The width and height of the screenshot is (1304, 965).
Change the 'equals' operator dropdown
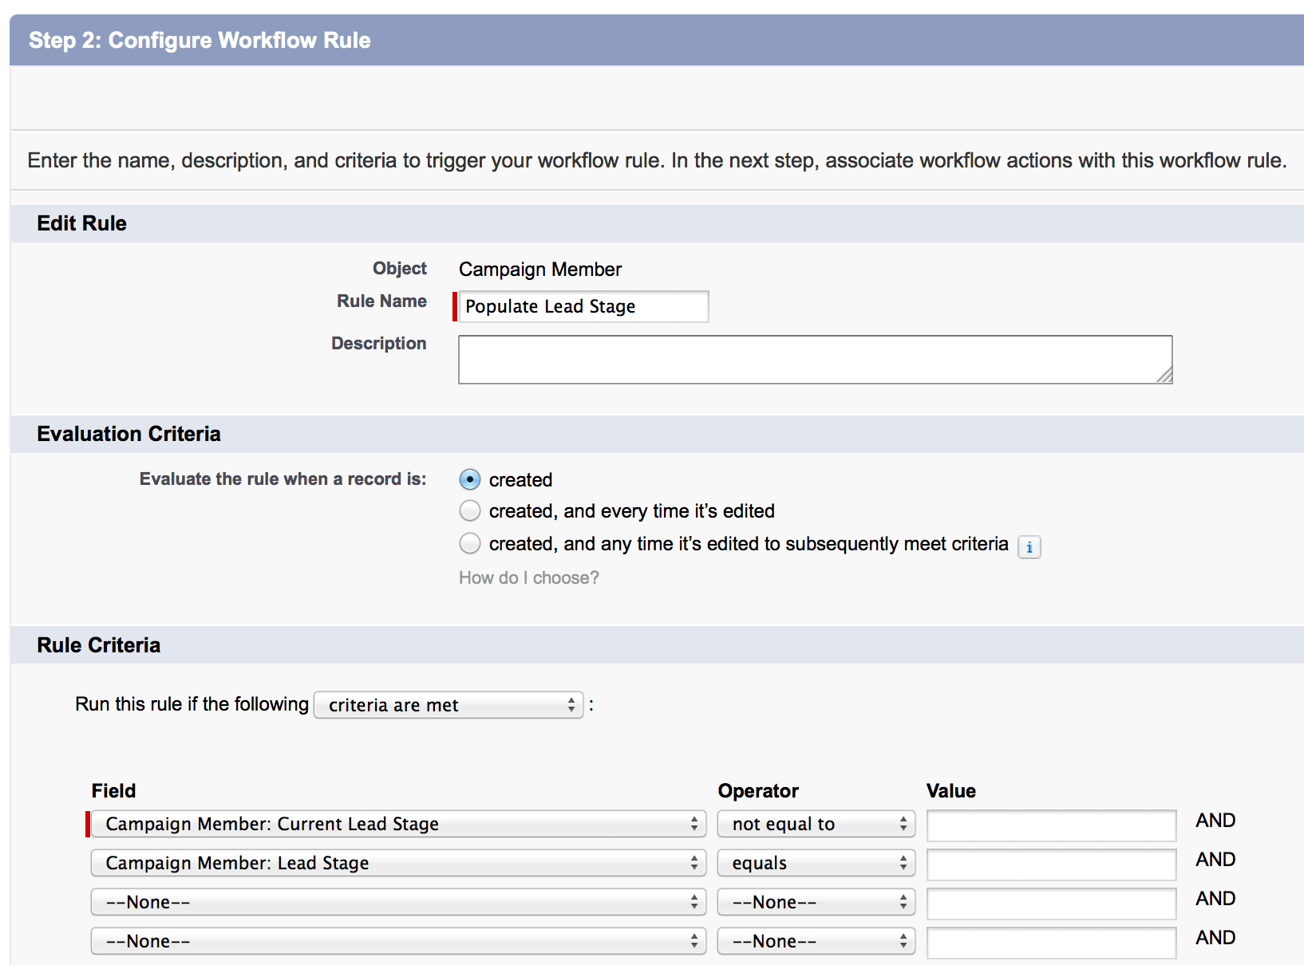tap(816, 863)
